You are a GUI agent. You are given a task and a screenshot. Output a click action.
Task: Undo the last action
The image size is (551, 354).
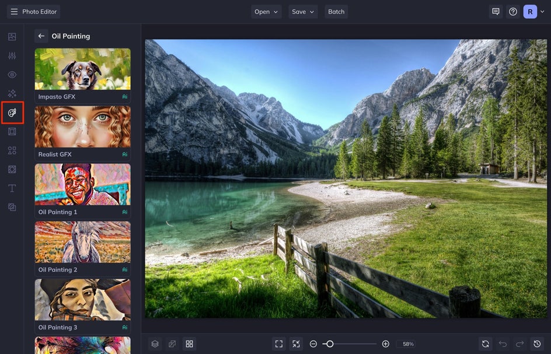tap(503, 344)
